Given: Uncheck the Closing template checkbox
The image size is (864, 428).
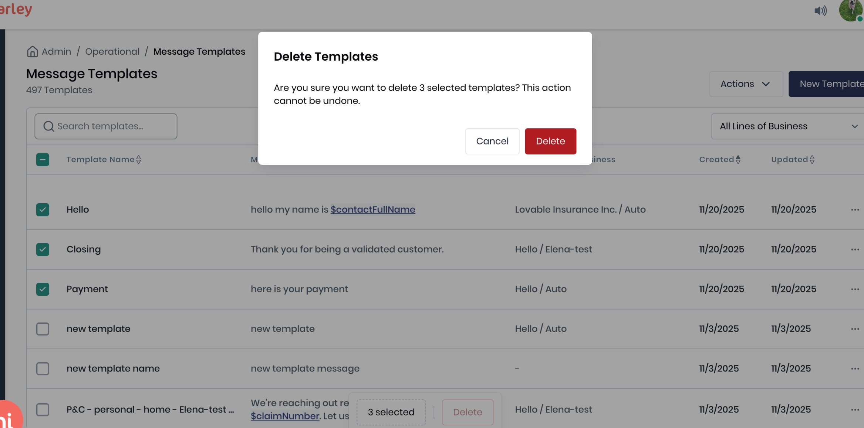Looking at the screenshot, I should coord(43,249).
